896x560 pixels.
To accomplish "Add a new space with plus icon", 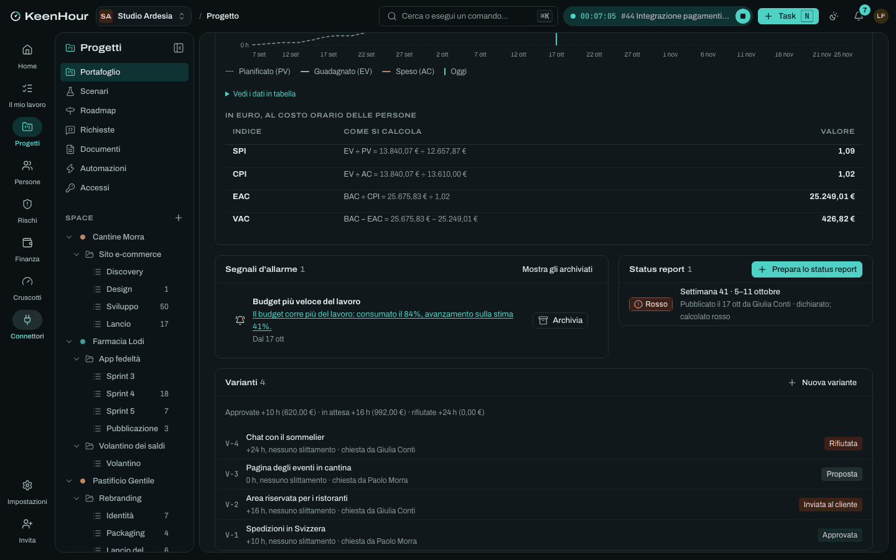I will pos(179,218).
